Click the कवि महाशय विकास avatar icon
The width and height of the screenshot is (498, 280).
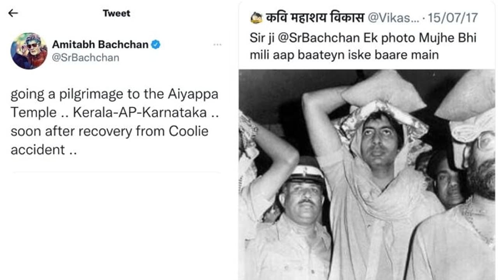pos(256,18)
